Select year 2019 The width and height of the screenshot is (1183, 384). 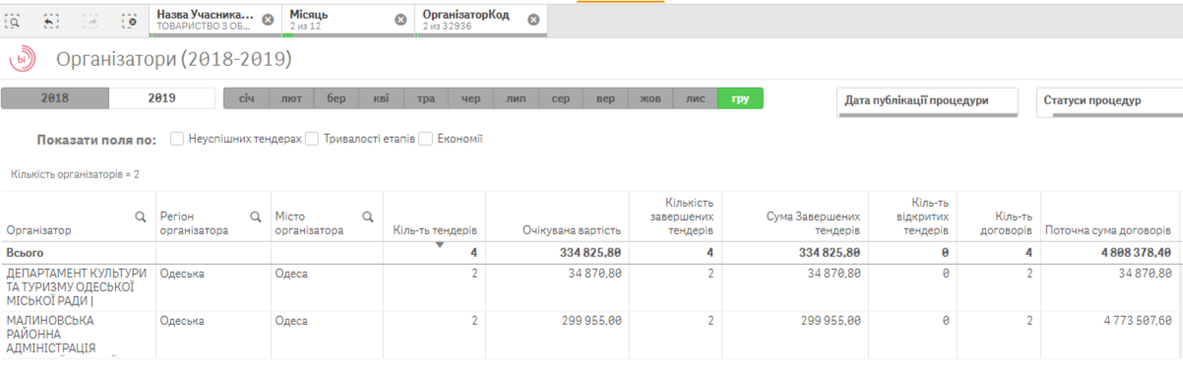click(x=161, y=98)
